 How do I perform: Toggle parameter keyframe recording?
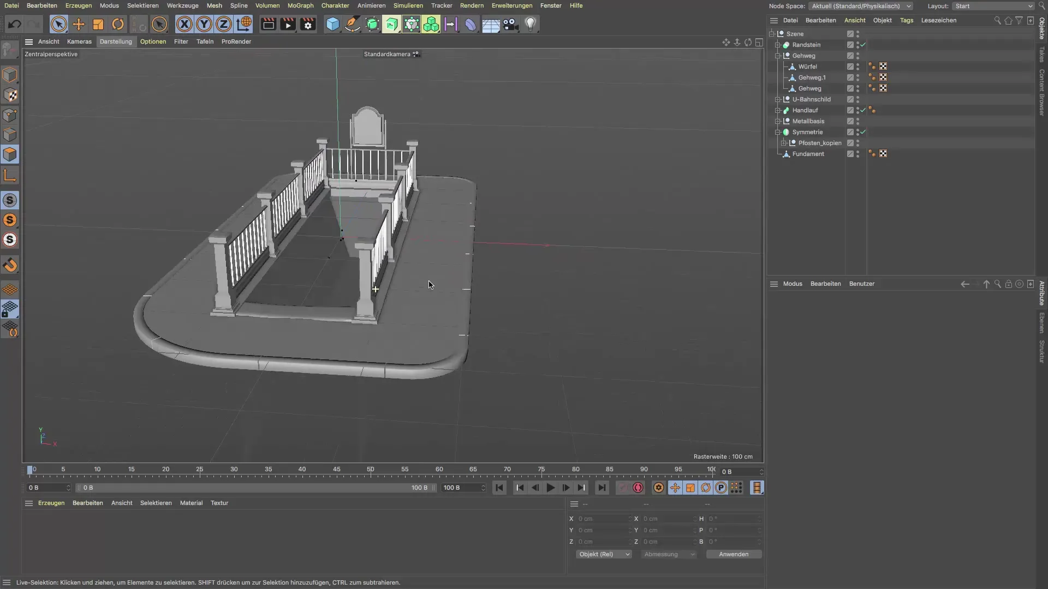coord(721,488)
